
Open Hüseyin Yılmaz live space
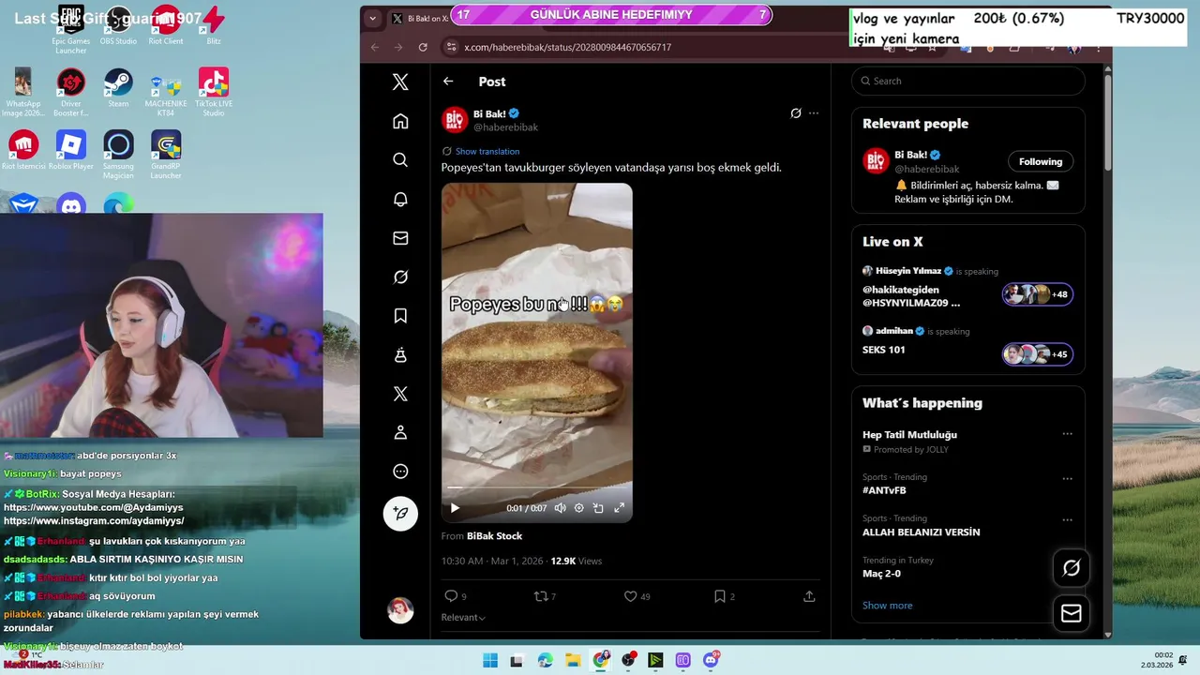(967, 287)
